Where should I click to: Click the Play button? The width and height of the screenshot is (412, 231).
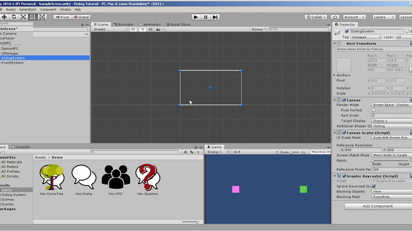(x=196, y=17)
